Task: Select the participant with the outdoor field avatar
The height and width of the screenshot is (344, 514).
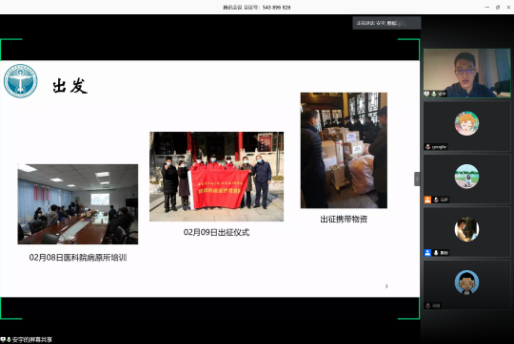Action: tap(466, 176)
